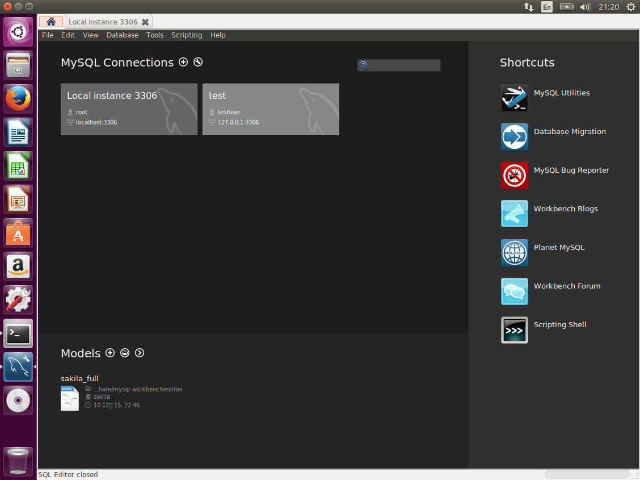
Task: Click the MySQL Bug Reporter label
Action: pos(571,170)
